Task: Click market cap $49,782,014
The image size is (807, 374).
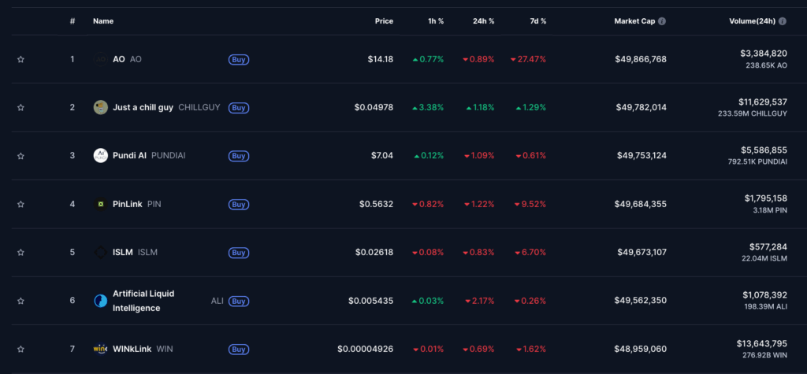Action: (642, 108)
